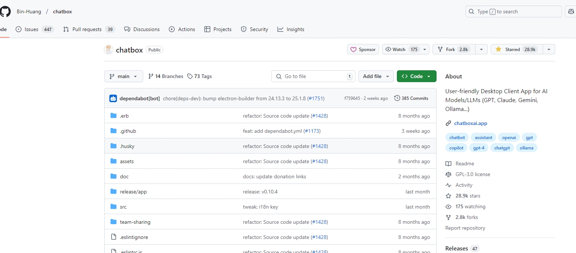
Task: Select the chatgpt topic tag
Action: click(502, 148)
